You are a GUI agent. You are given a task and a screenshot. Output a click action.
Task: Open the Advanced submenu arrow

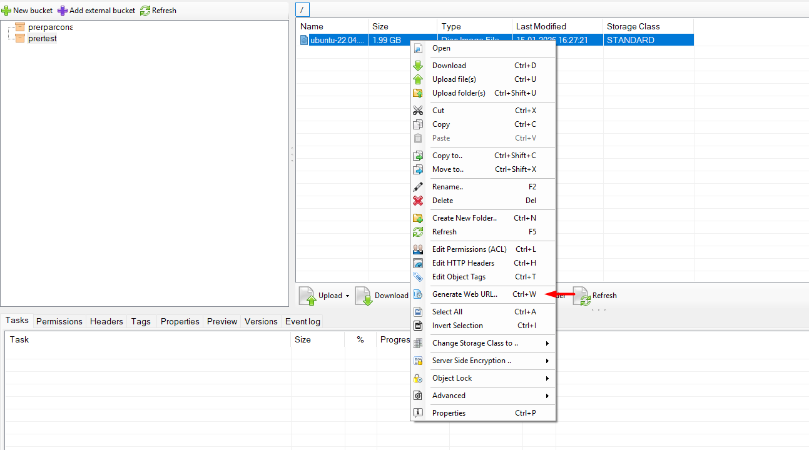tap(547, 396)
